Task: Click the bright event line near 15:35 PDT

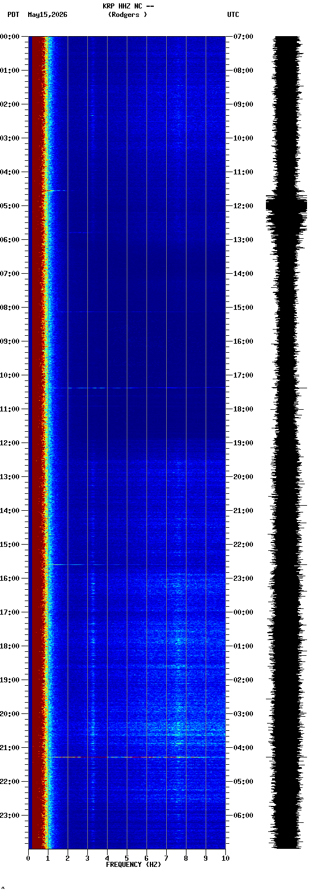Action: (96, 564)
